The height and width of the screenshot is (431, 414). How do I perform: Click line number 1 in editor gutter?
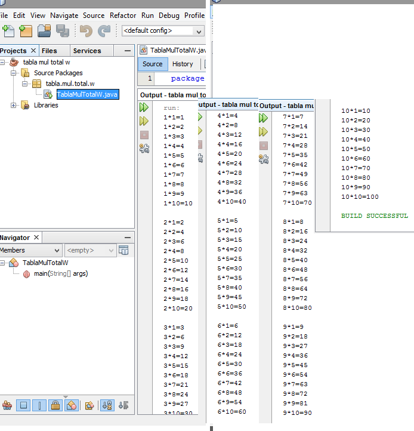[150, 79]
